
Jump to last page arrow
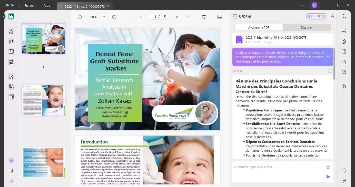click(189, 17)
